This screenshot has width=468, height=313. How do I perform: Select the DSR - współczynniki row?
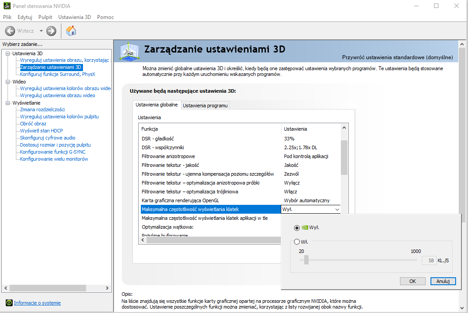(240, 147)
